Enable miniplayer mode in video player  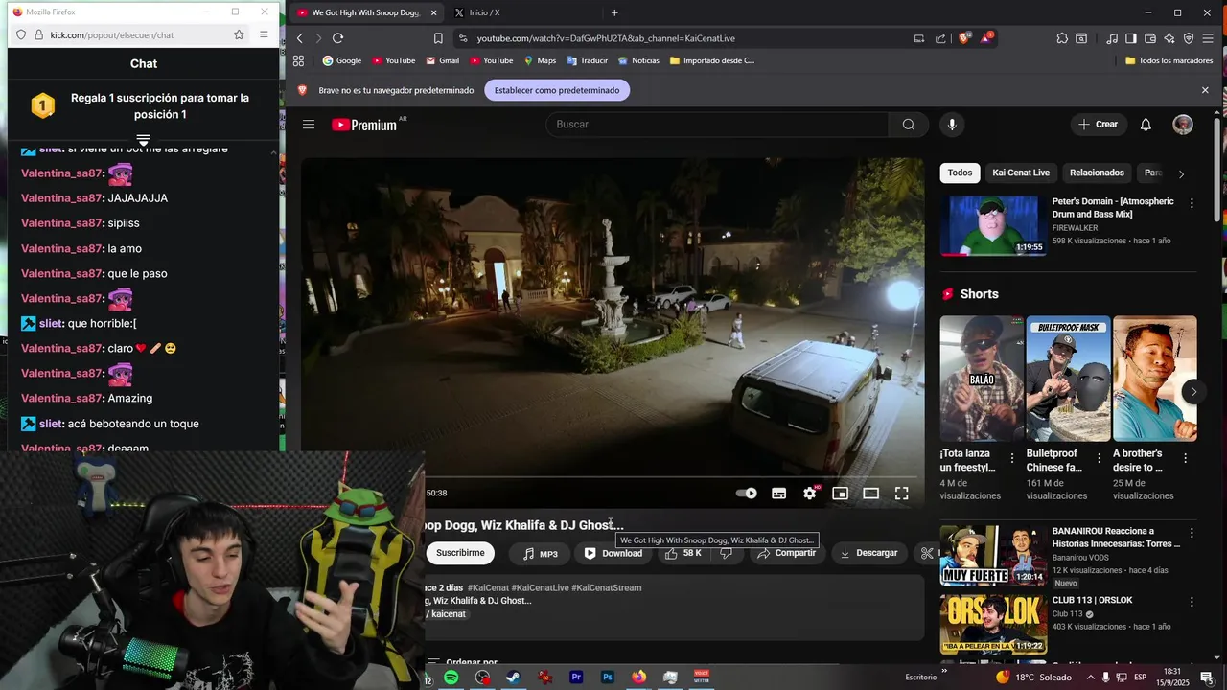(841, 494)
